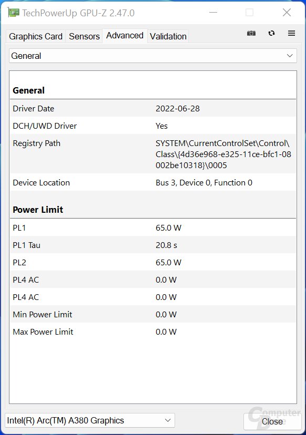Click the PL1 Tau label
This screenshot has height=435, width=306.
tap(26, 245)
